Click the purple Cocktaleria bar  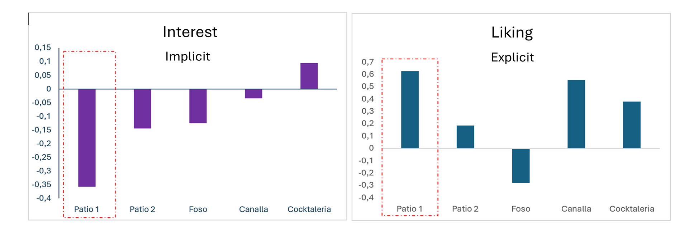309,76
